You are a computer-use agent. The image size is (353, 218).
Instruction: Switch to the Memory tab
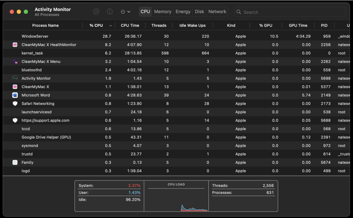(x=163, y=11)
